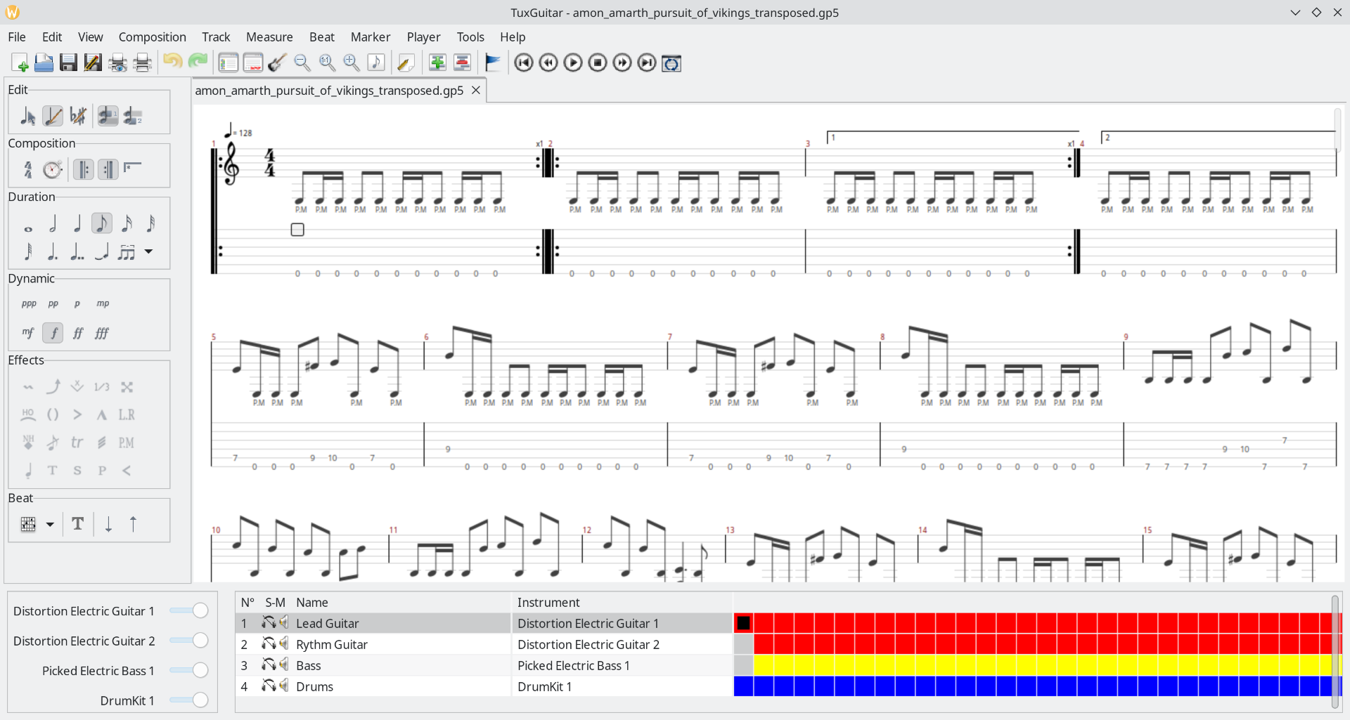Go to previous measure playback button
This screenshot has height=720, width=1350.
point(548,63)
